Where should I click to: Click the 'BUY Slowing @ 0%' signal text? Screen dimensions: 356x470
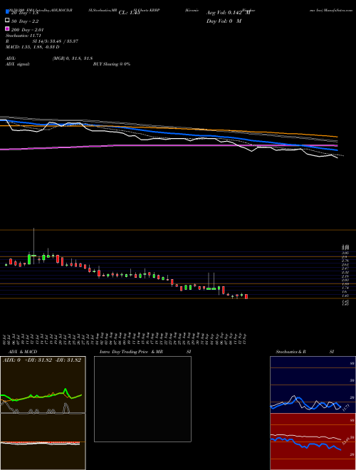pos(112,64)
